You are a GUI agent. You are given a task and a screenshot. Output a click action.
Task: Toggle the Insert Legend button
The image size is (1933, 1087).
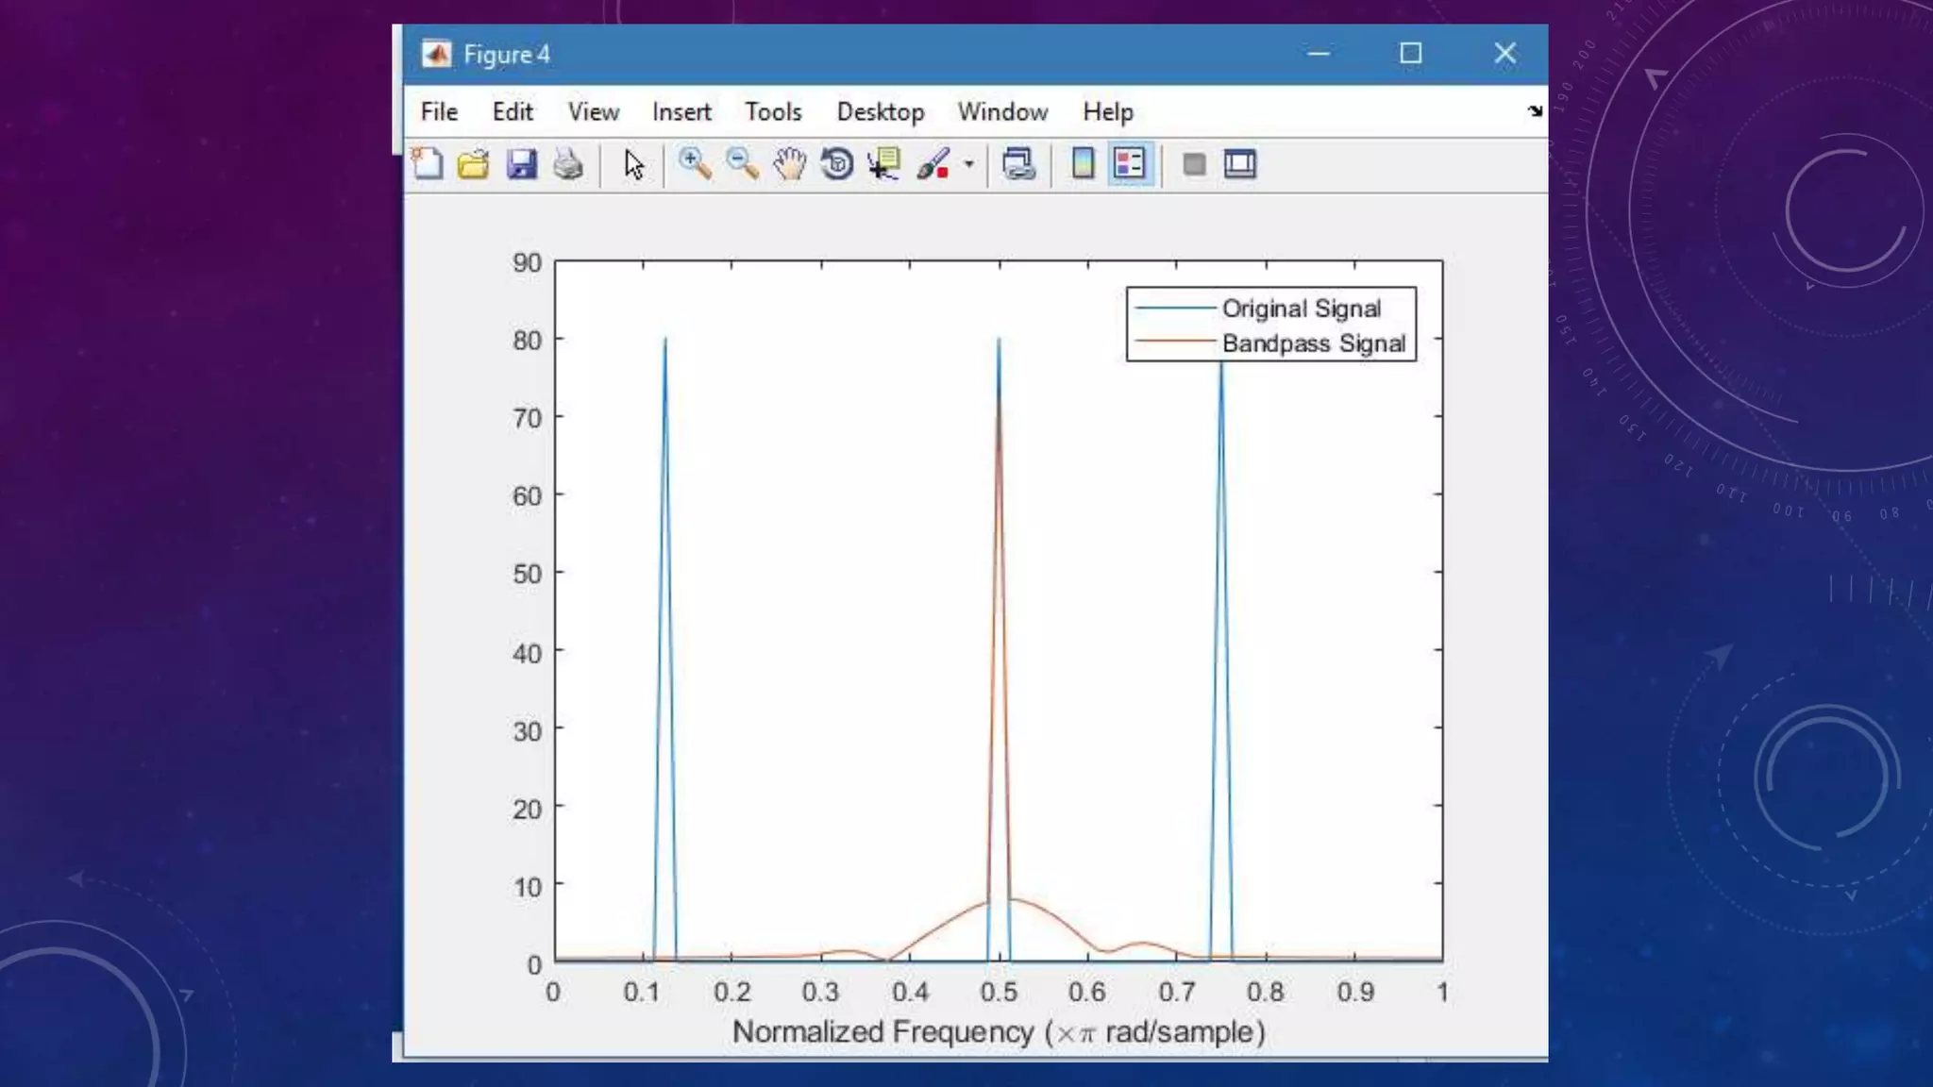[x=1130, y=164]
